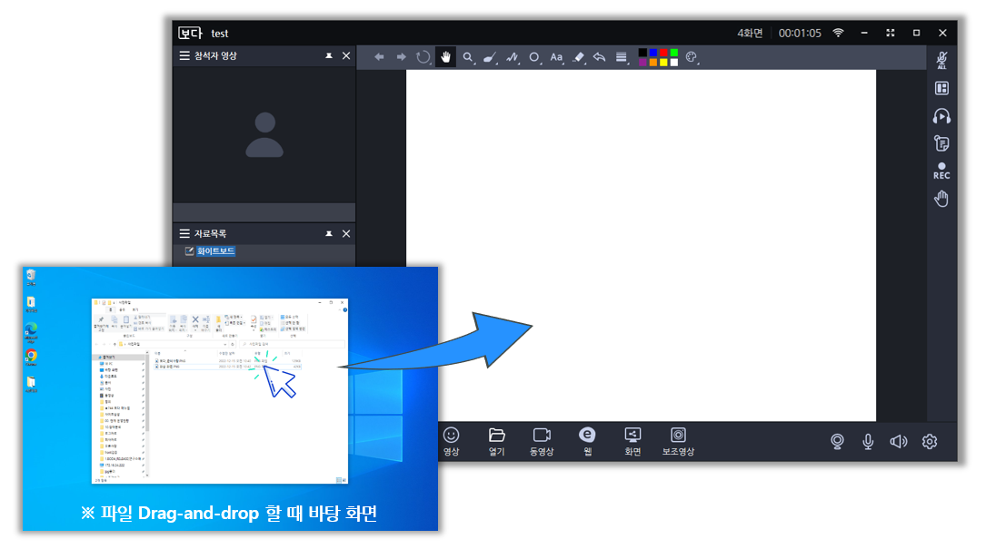Open the 참석자 영상 panel hamburger menu
The height and width of the screenshot is (549, 986).
tap(184, 56)
